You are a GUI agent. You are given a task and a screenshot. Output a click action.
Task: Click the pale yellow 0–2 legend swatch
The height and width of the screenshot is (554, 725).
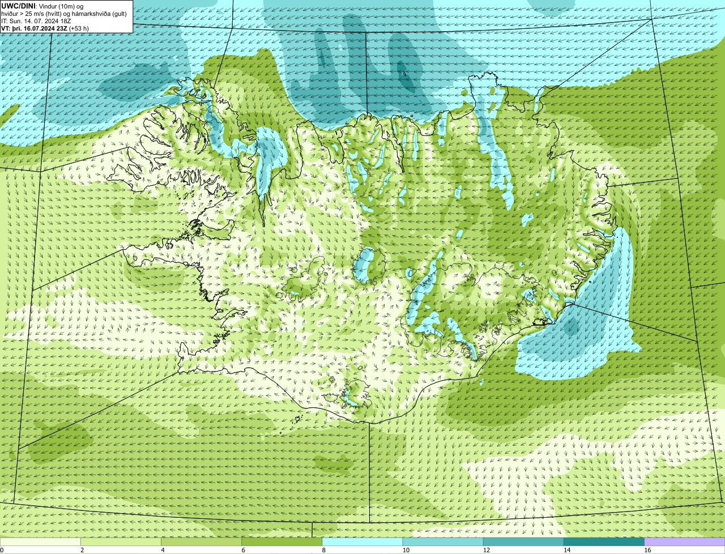40,542
